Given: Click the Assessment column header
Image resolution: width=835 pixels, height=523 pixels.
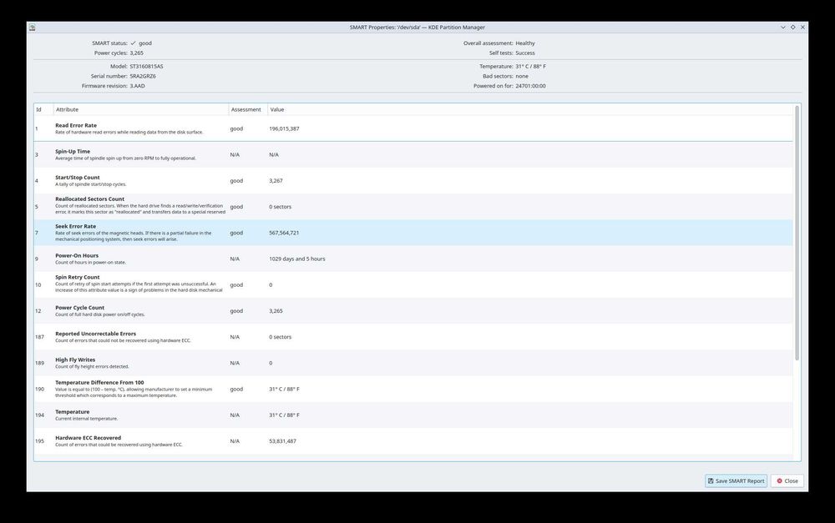Looking at the screenshot, I should tap(248, 109).
